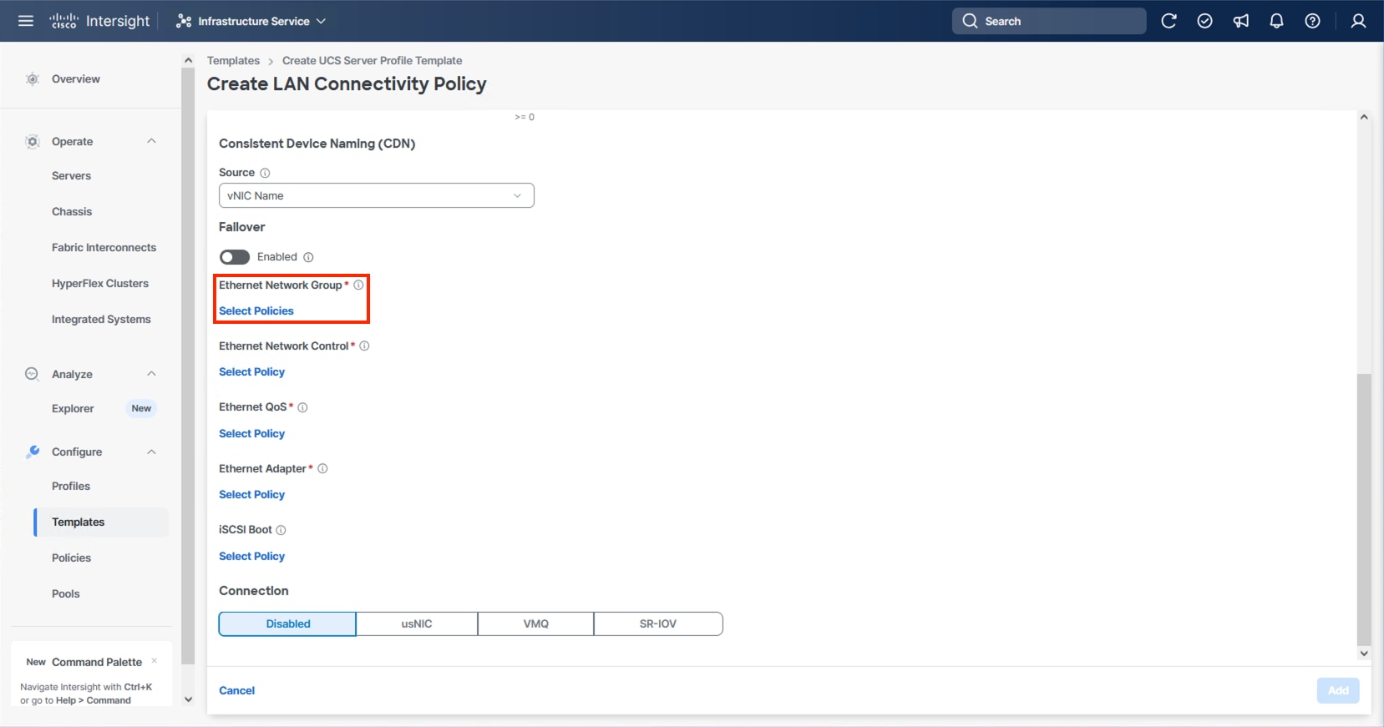
Task: Click the Ethernet Network Group info icon
Action: 358,285
